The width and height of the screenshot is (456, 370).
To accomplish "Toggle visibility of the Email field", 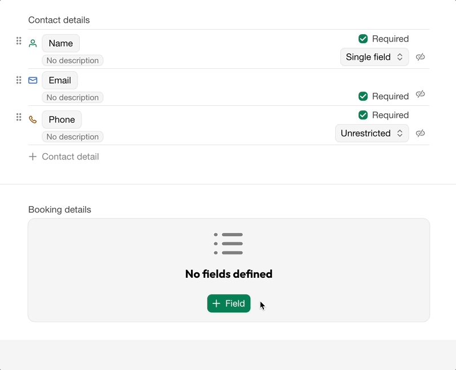I will point(420,94).
